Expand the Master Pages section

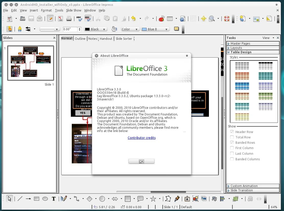point(253,43)
